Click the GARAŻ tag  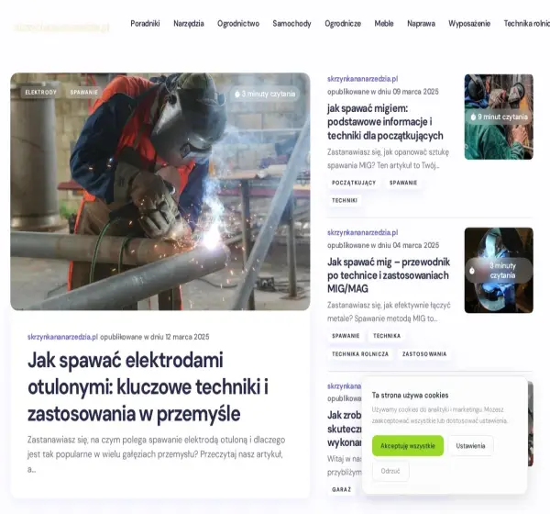pyautogui.click(x=341, y=489)
